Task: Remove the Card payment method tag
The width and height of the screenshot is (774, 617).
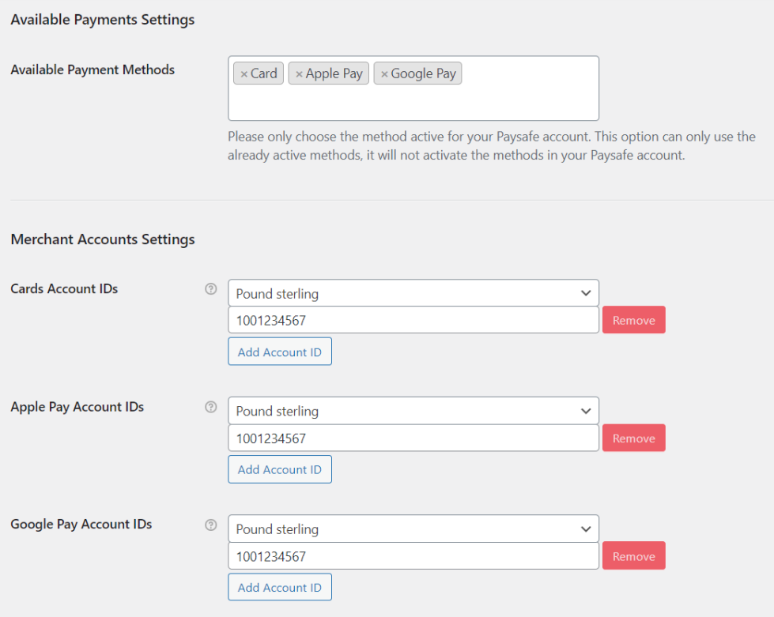Action: 244,74
